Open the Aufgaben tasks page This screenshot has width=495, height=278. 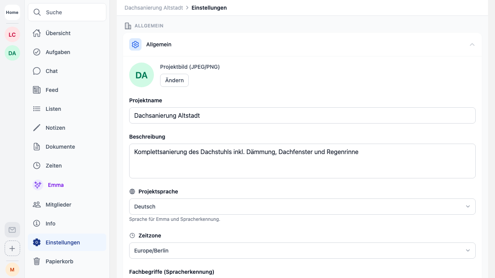(x=58, y=52)
